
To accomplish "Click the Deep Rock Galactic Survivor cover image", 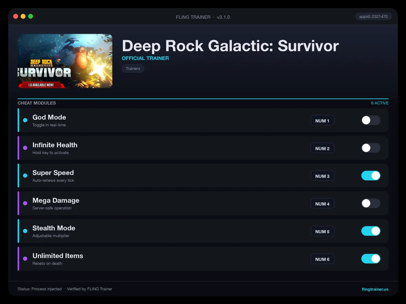I will pyautogui.click(x=65, y=61).
